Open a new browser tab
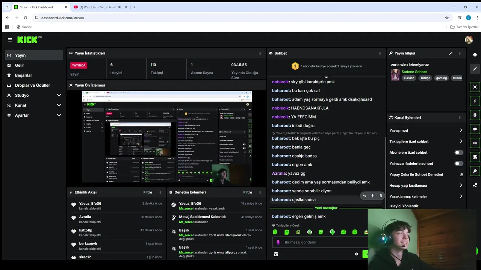Image resolution: width=481 pixels, height=270 pixels. click(135, 7)
